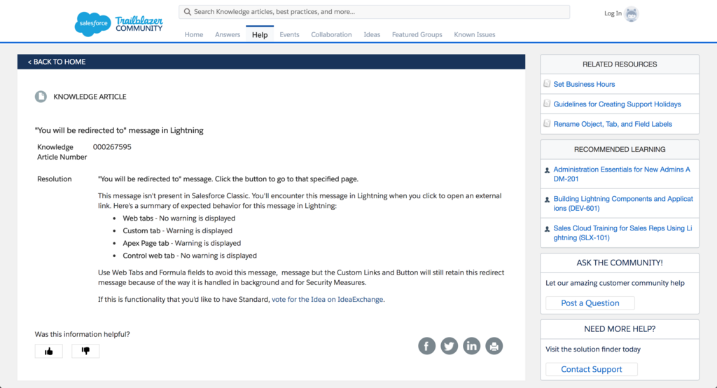Click 'Visit the solution finder today' text
This screenshot has height=388, width=717.
tap(592, 349)
